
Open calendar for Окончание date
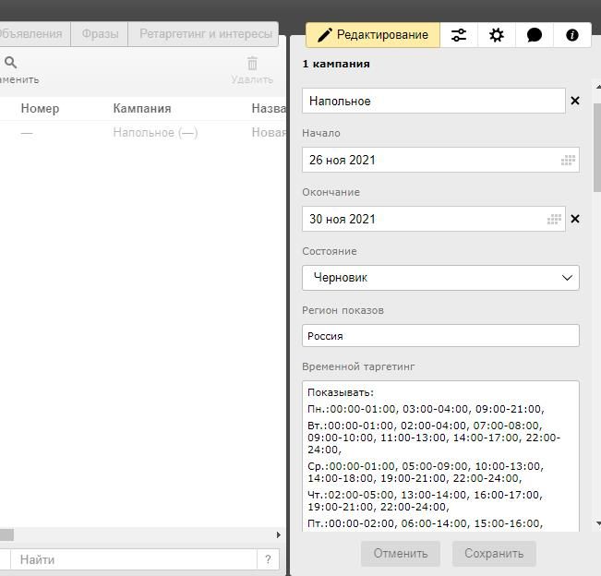tap(554, 219)
